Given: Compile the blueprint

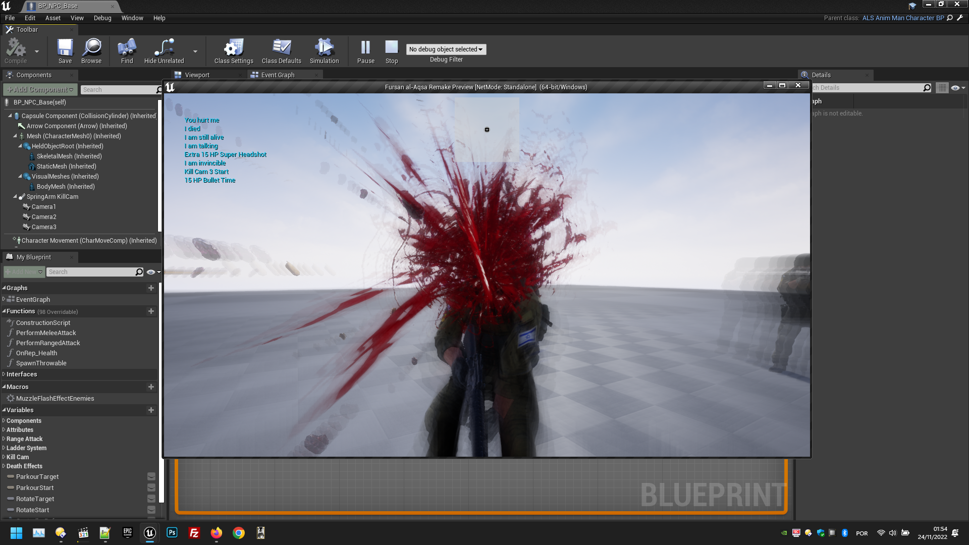Looking at the screenshot, I should [x=16, y=51].
